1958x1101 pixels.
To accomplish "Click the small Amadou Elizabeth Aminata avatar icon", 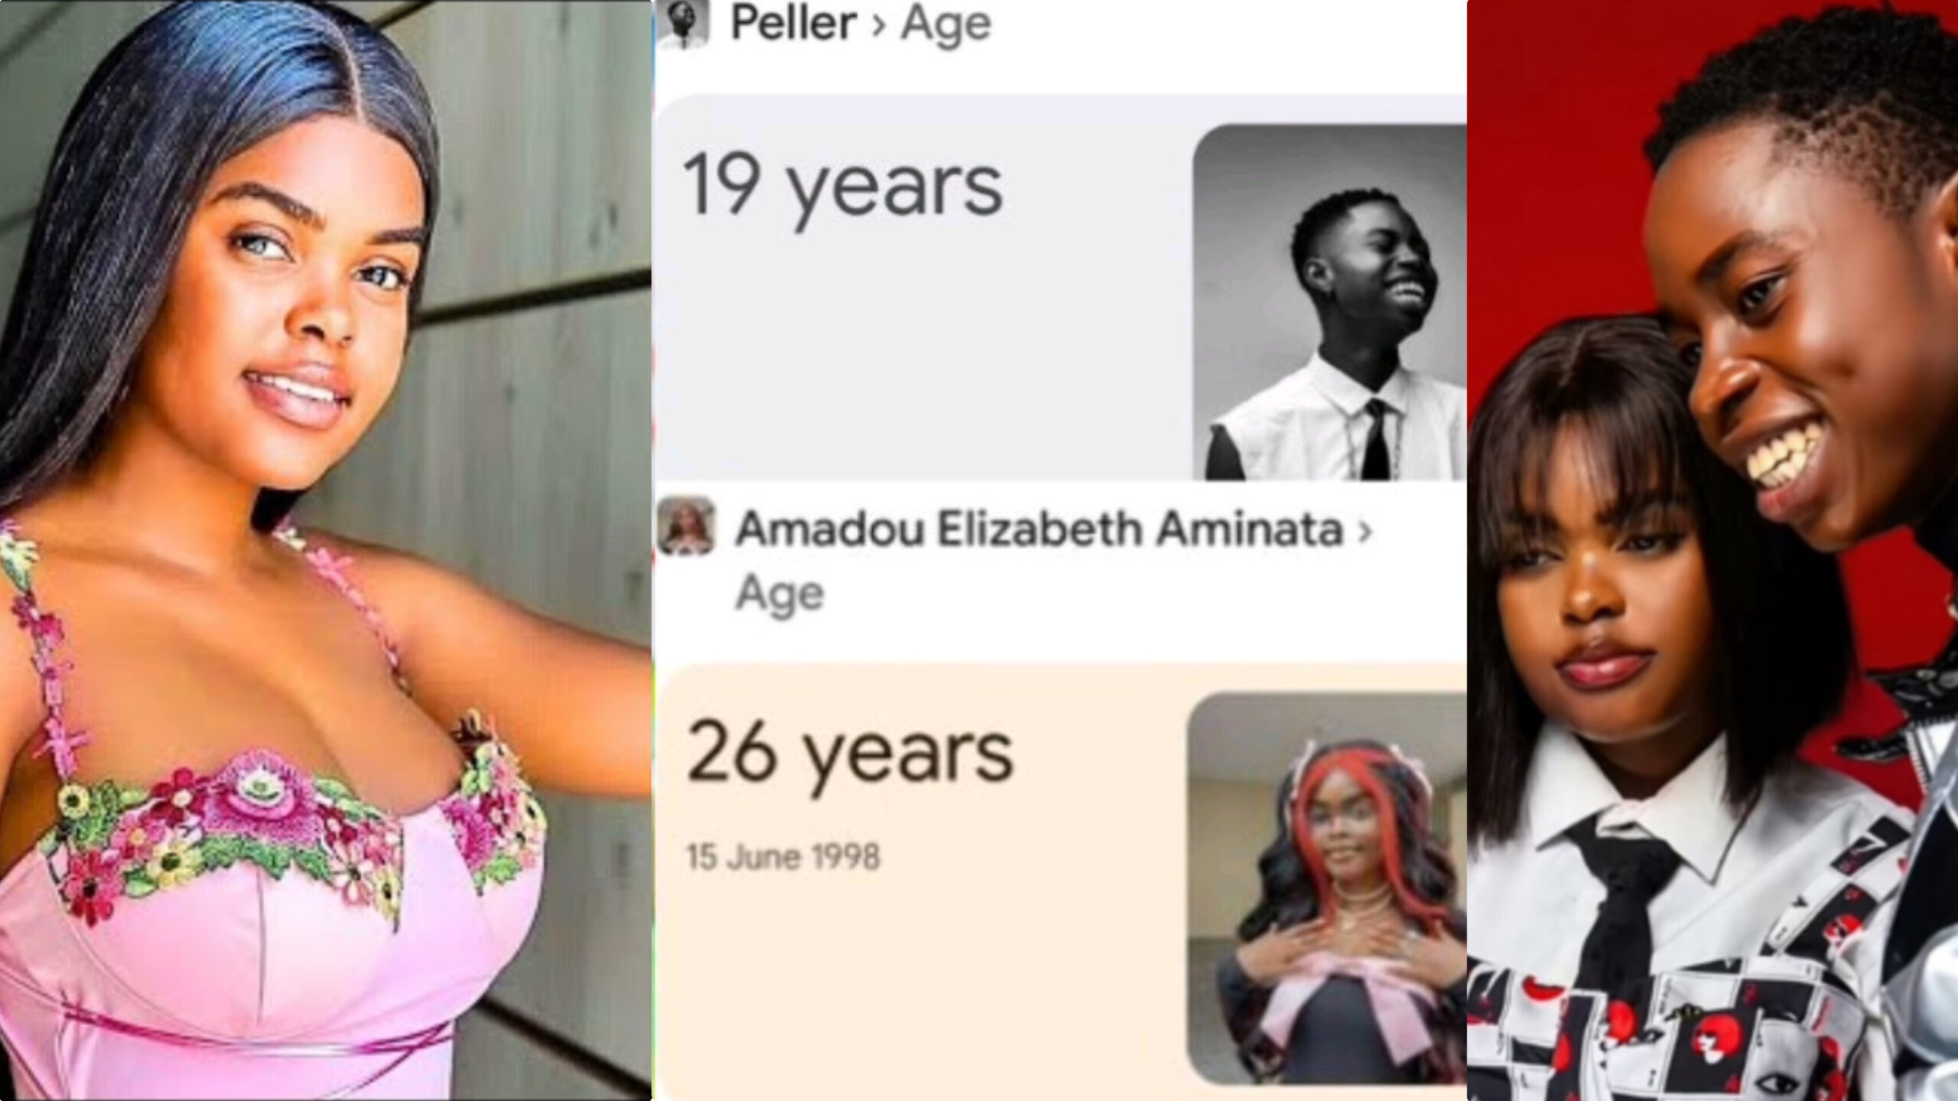I will [x=686, y=526].
